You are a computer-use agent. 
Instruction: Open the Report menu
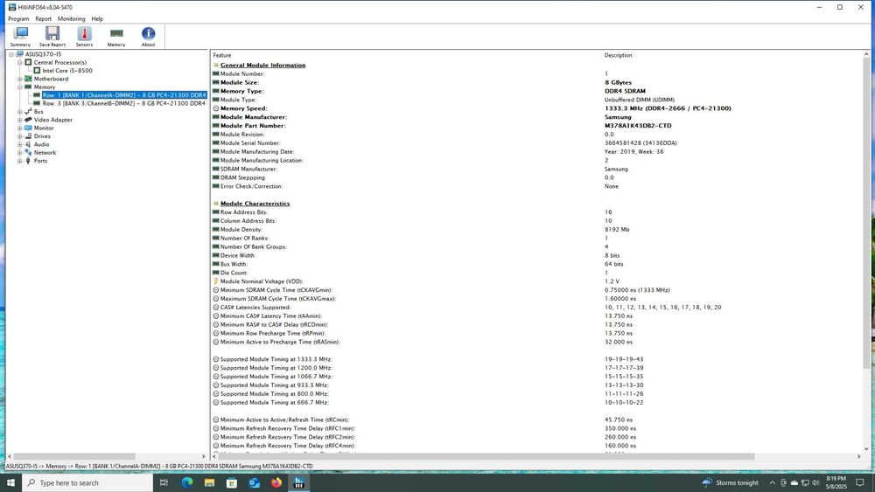[x=43, y=18]
